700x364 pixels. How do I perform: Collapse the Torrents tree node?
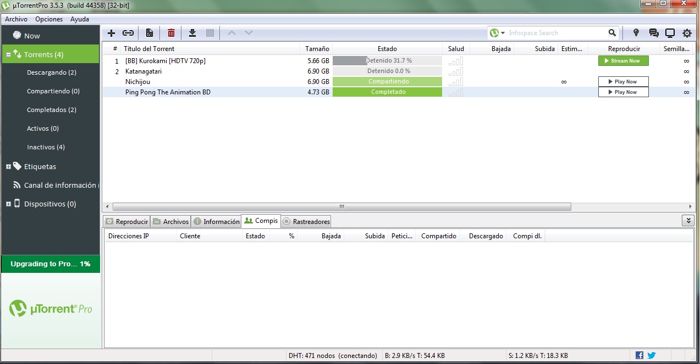8,54
